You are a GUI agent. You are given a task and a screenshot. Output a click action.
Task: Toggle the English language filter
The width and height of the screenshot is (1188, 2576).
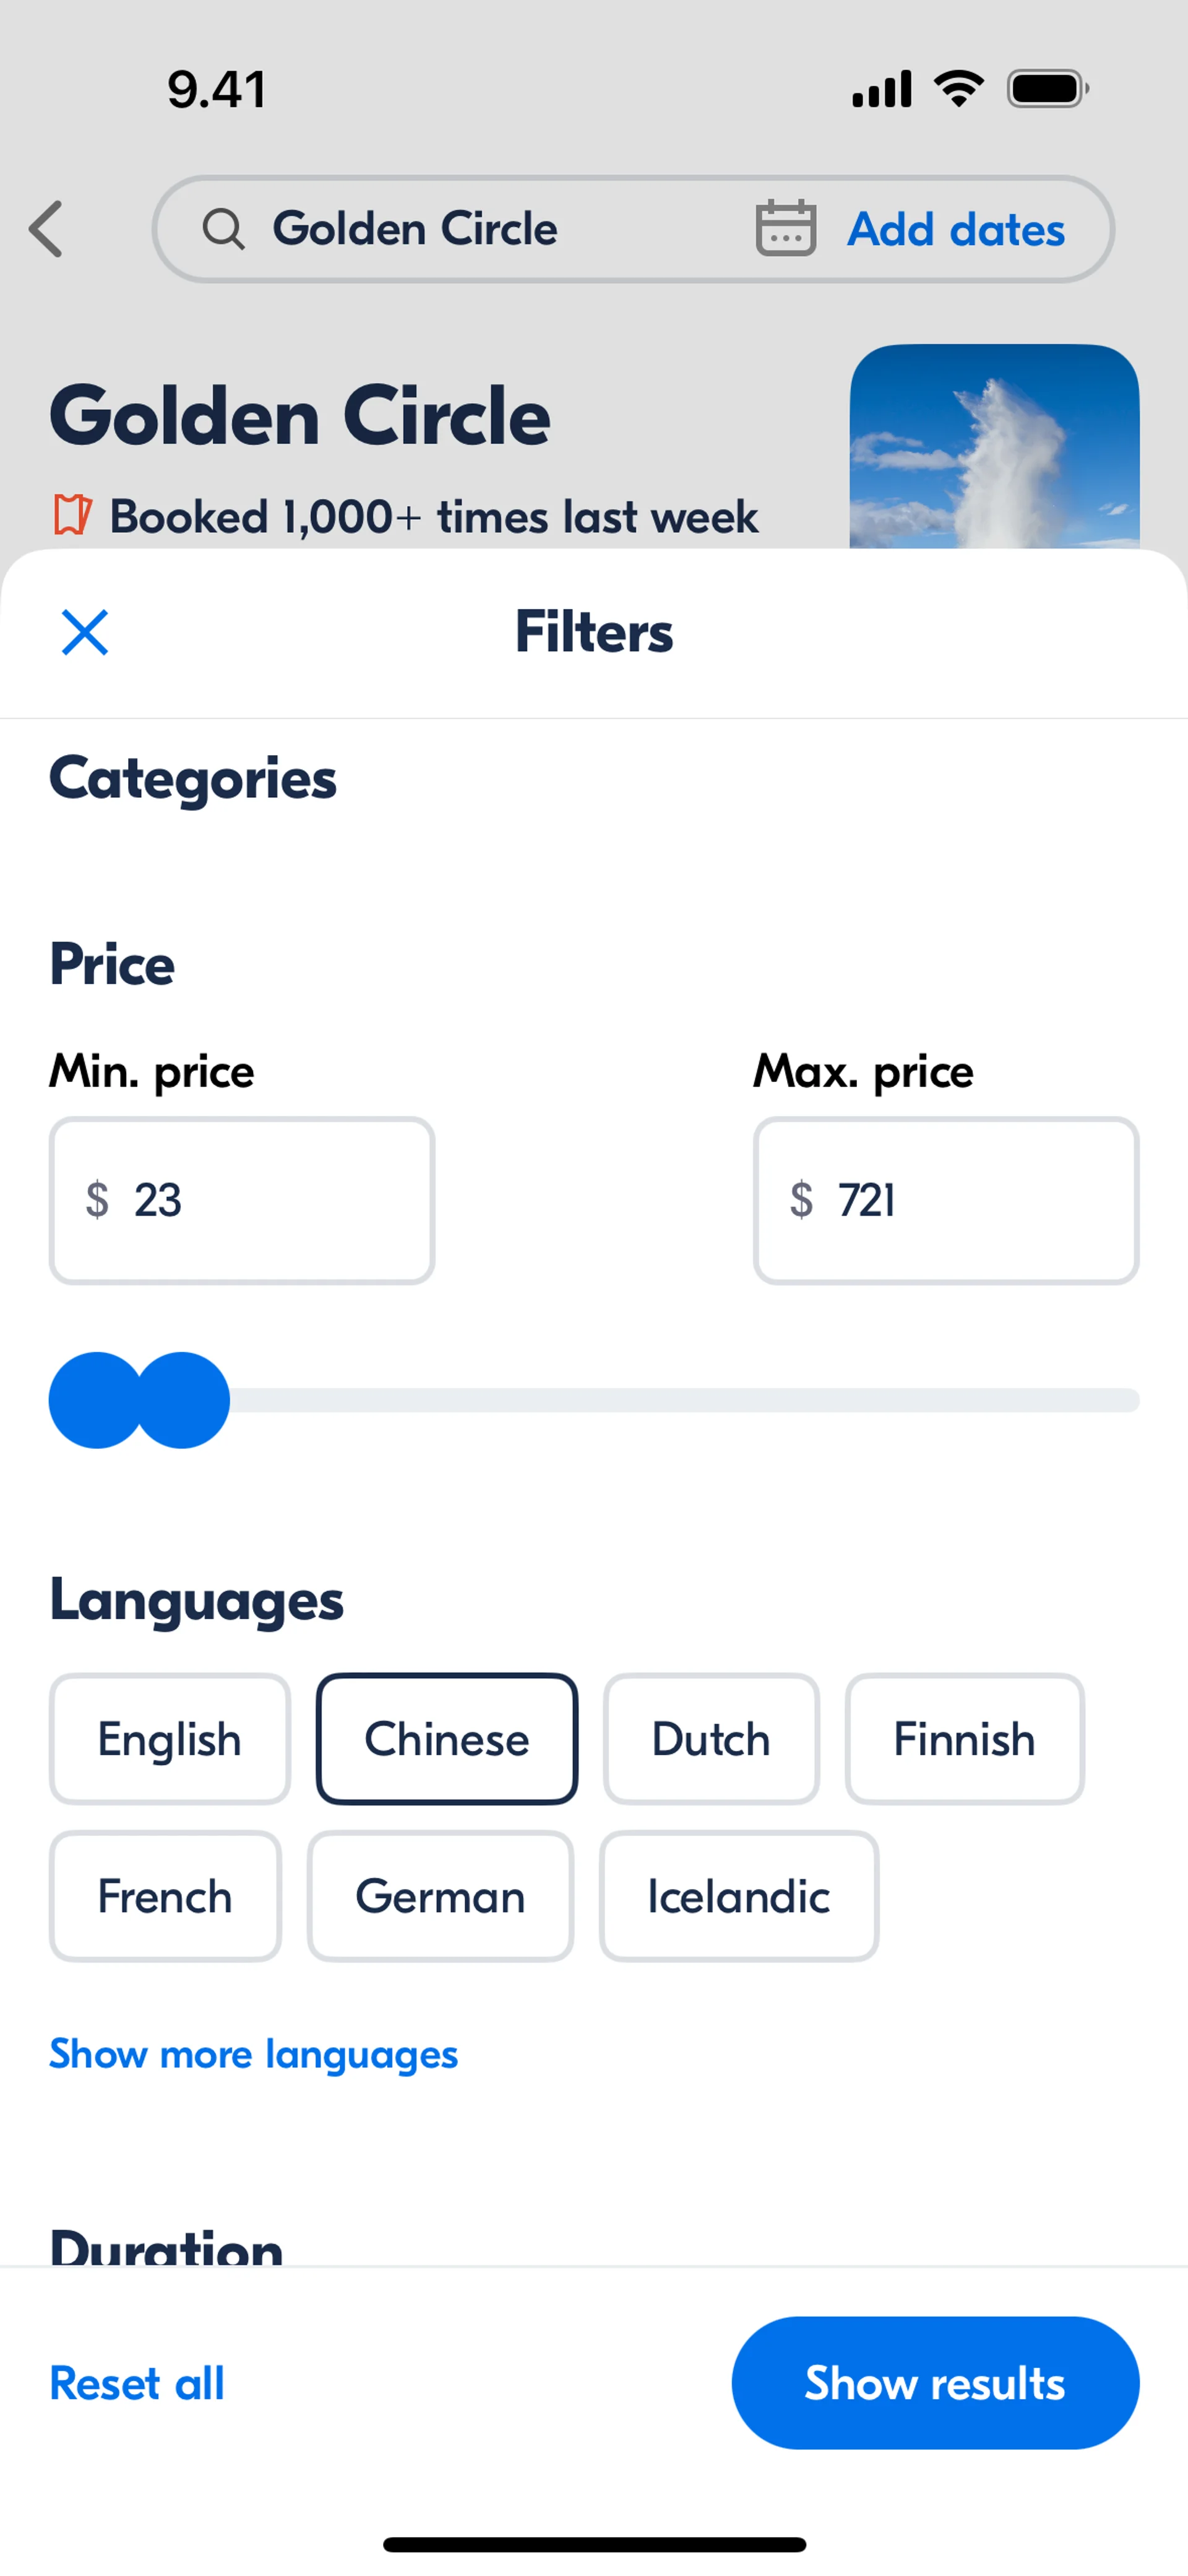(x=169, y=1739)
